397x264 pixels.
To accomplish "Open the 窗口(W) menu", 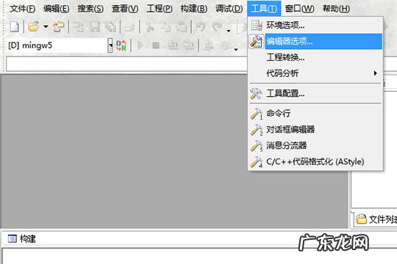I will click(x=299, y=9).
